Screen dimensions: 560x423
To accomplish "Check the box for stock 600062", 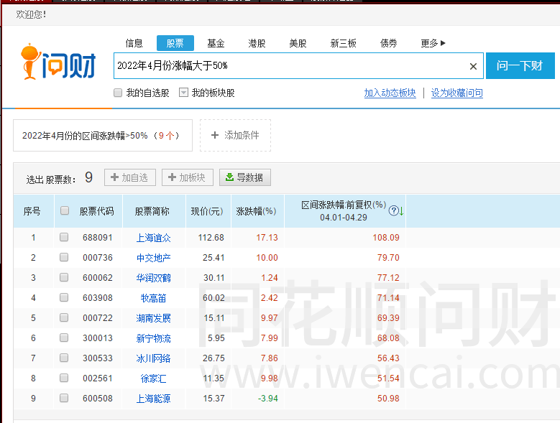I will click(64, 277).
